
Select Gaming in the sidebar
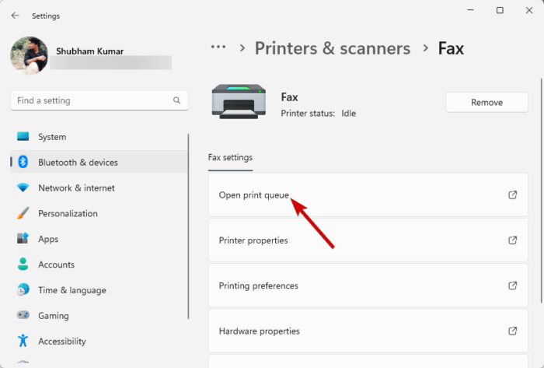pyautogui.click(x=99, y=315)
